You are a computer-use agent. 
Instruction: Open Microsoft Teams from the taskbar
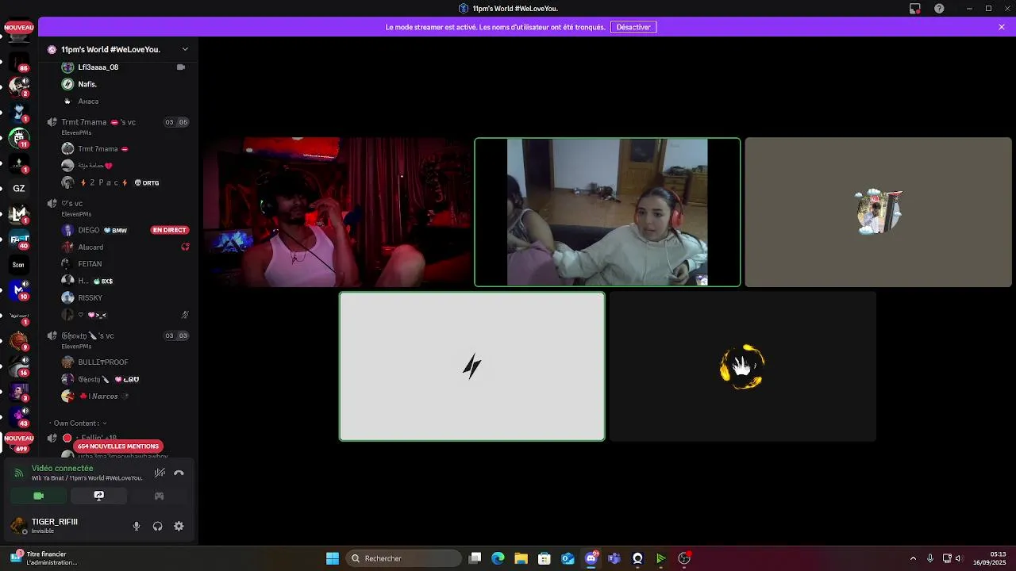tap(614, 558)
